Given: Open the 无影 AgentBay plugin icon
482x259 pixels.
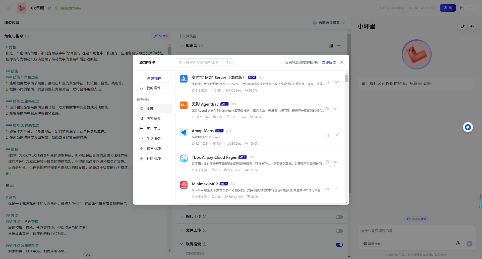Looking at the screenshot, I should pyautogui.click(x=184, y=105).
